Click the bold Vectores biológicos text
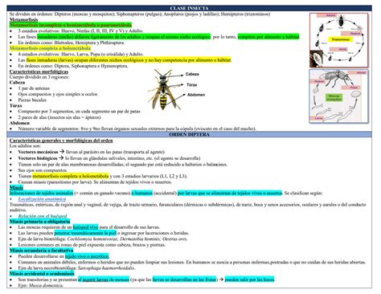This screenshot has height=294, width=381. 38,158
